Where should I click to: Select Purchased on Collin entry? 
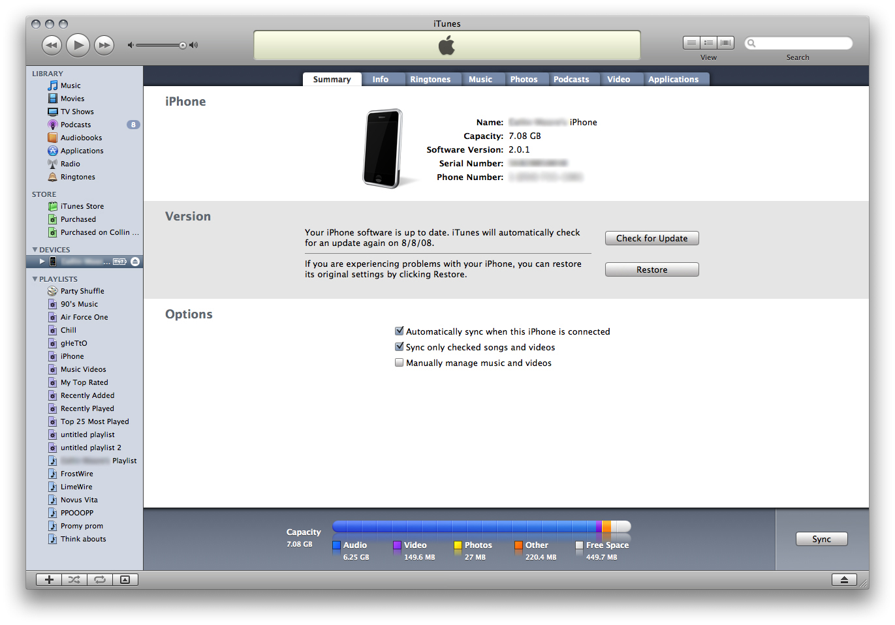(85, 232)
